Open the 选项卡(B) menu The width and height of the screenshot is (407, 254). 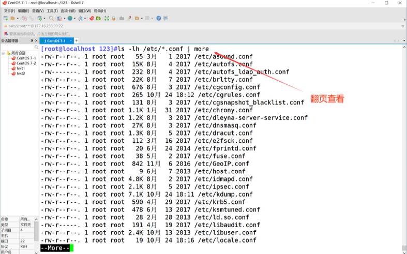(68, 11)
